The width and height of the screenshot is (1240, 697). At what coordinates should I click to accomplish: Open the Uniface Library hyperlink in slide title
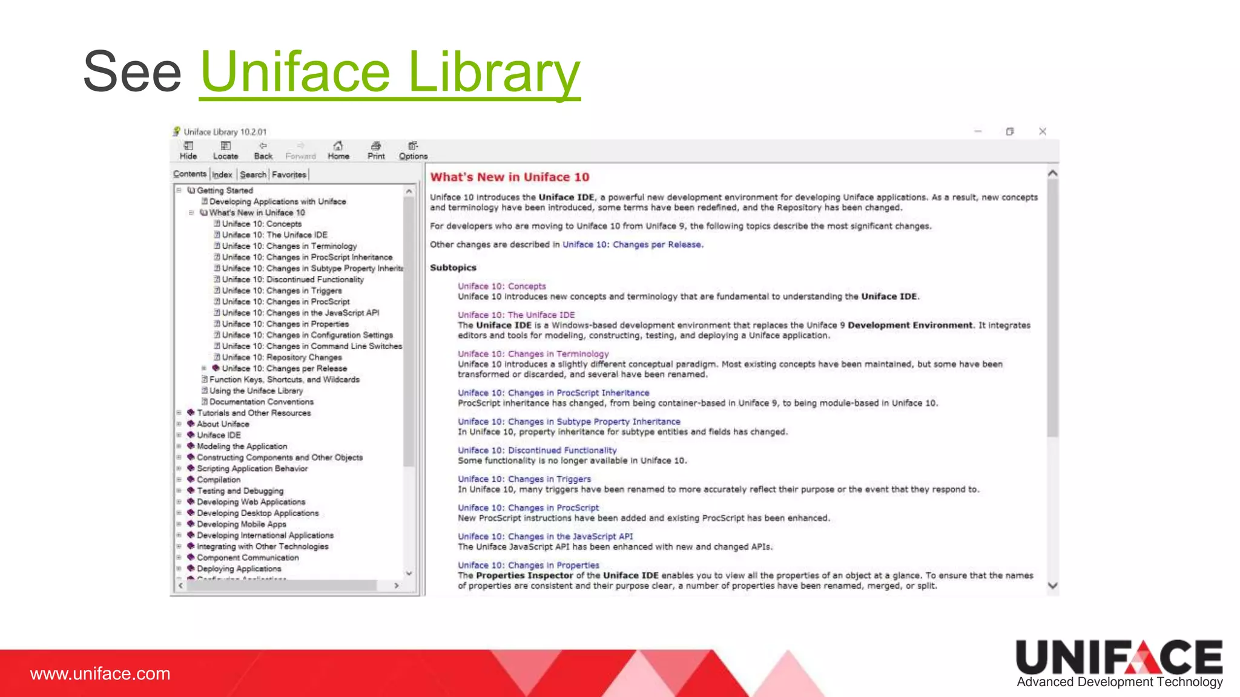pyautogui.click(x=390, y=73)
